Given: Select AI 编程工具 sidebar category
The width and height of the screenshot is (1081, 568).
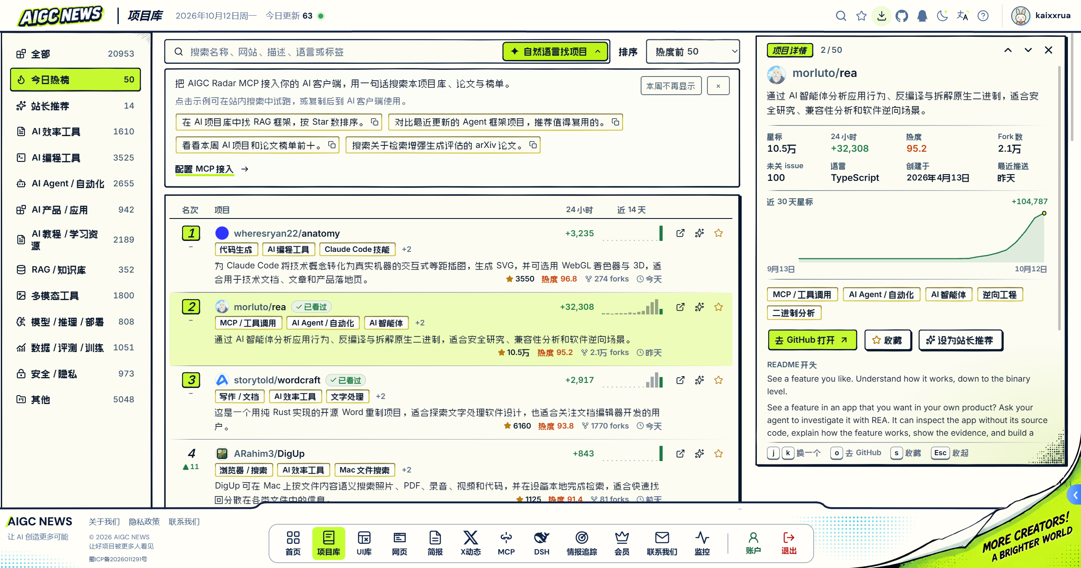Looking at the screenshot, I should tap(75, 158).
